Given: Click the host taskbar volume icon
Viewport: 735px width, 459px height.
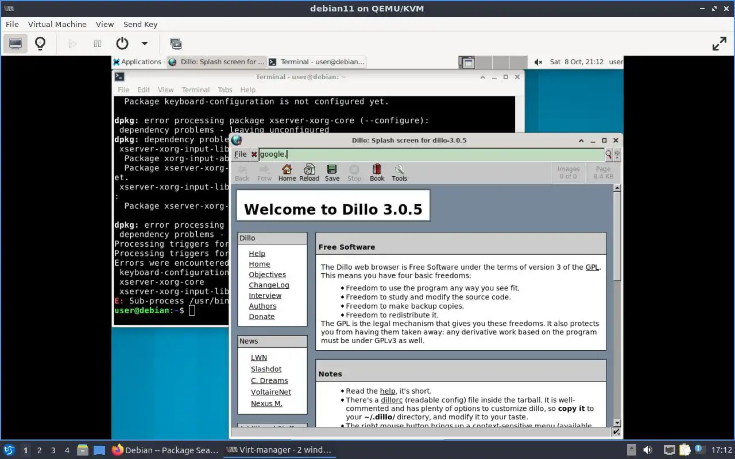Looking at the screenshot, I should (648, 450).
